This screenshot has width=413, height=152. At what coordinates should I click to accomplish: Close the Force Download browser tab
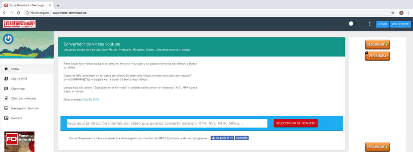tap(50, 5)
